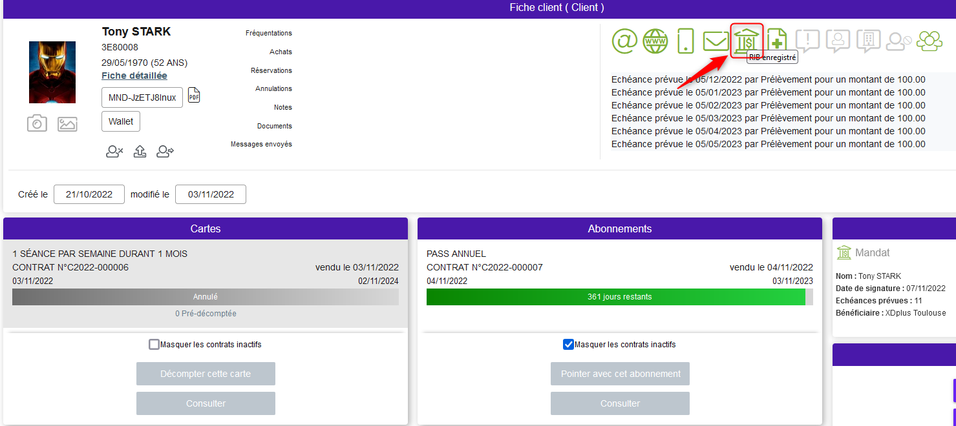Viewport: 956px width, 426px height.
Task: Click the grey Annulé progress bar
Action: [206, 297]
